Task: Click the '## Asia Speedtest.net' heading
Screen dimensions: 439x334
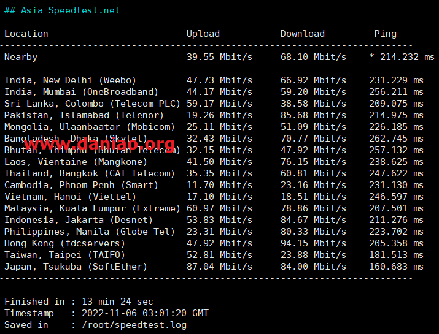Action: click(62, 10)
